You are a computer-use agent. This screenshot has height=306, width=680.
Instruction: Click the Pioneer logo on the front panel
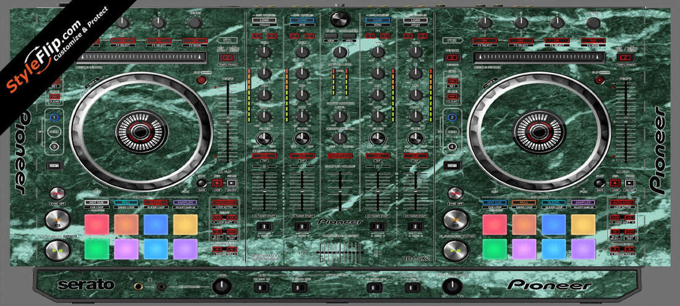(545, 285)
